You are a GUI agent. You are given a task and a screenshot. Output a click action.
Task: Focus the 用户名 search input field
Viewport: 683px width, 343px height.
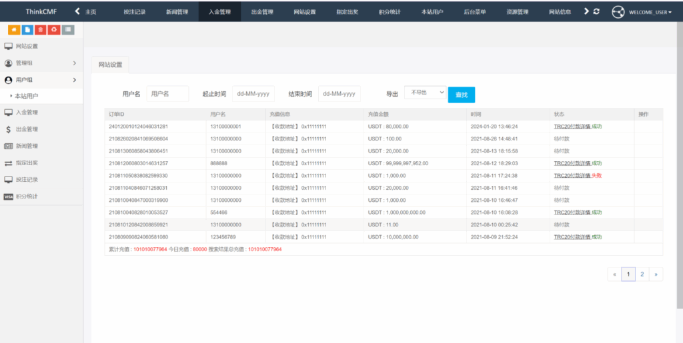click(167, 94)
